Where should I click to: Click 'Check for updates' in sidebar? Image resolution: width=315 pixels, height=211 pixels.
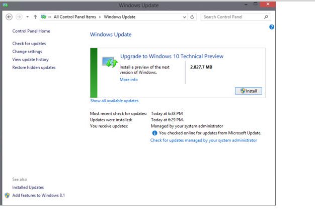(x=29, y=44)
